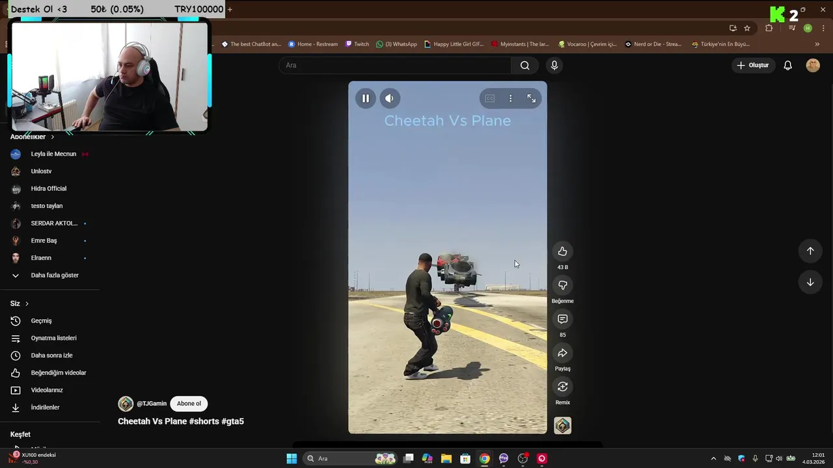
Task: Open the sound source thumbnail
Action: pos(562,425)
